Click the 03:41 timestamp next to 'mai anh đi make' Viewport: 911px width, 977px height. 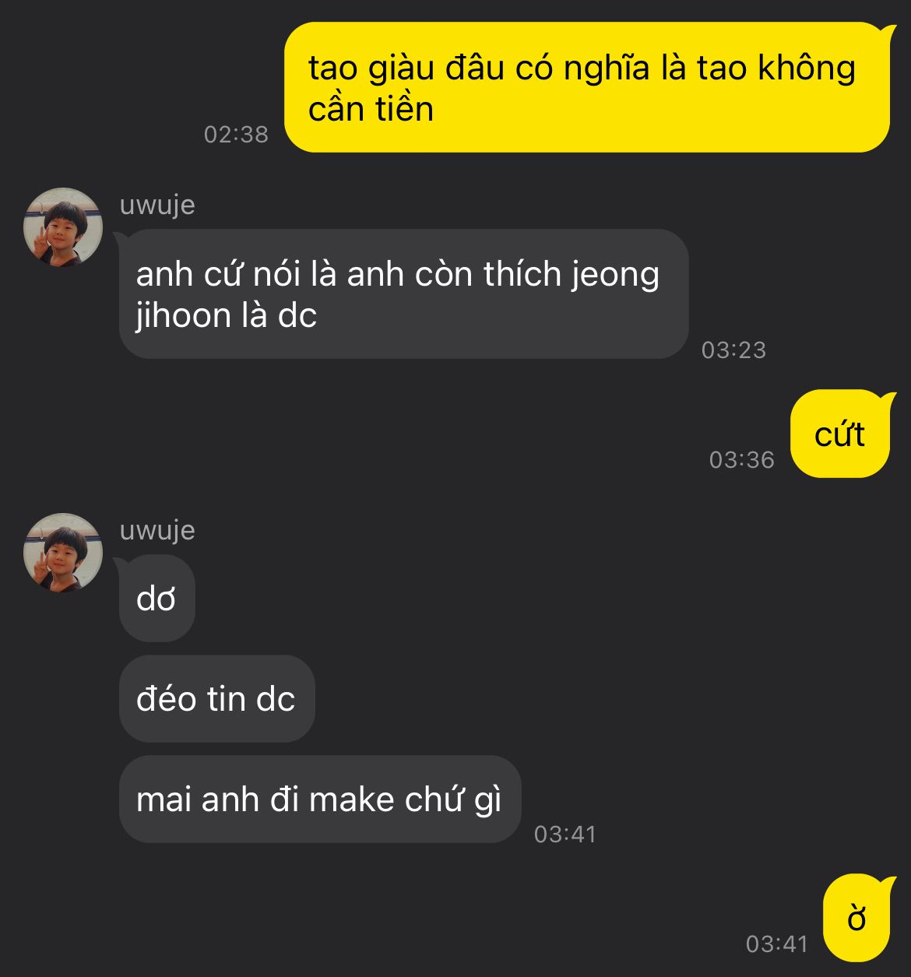[565, 834]
